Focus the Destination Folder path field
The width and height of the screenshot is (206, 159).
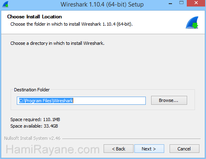pyautogui.click(x=81, y=101)
